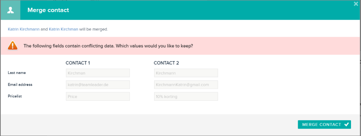
Task: Choose Kirchman as last name from Contact 1
Action: point(98,73)
